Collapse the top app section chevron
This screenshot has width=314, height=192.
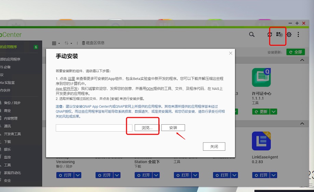pos(302,60)
